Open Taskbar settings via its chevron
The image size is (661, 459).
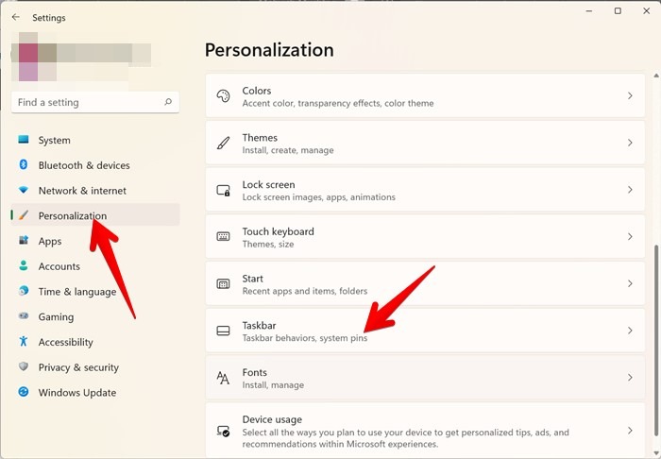630,331
